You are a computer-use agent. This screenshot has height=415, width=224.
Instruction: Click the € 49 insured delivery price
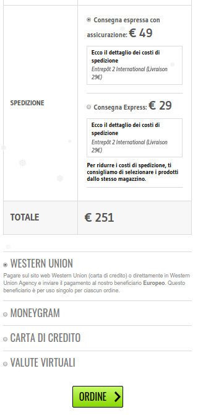[140, 33]
